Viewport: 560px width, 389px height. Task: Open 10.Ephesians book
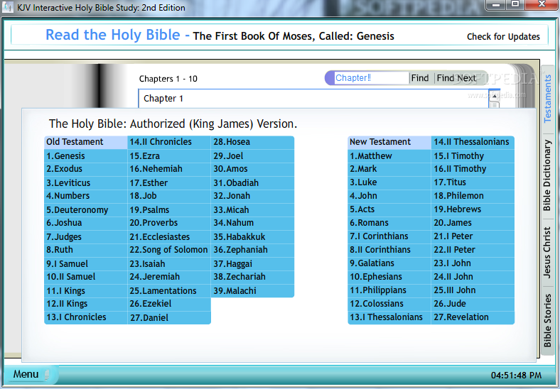tap(389, 277)
